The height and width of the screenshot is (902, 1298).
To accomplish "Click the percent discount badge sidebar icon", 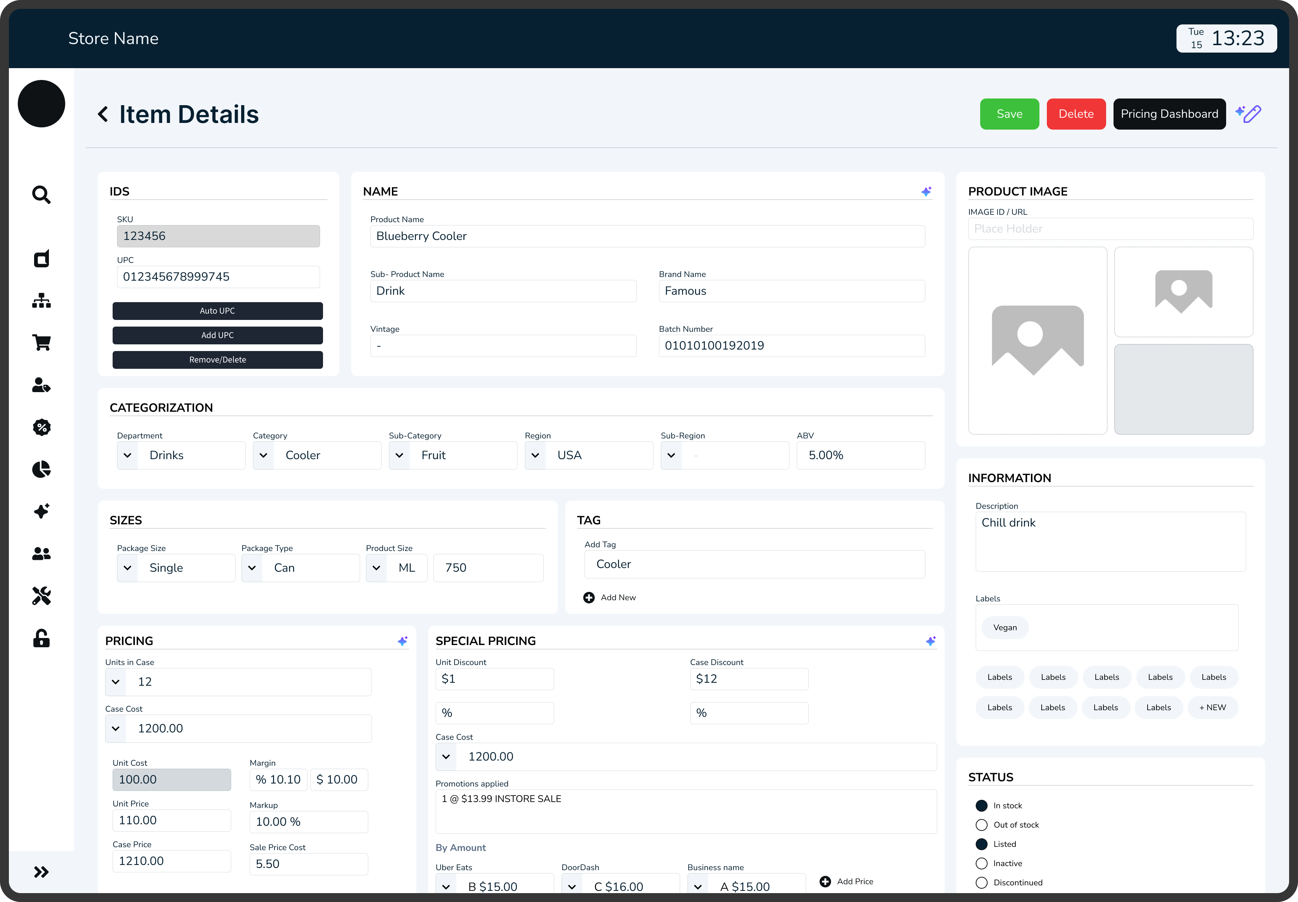I will (x=41, y=427).
